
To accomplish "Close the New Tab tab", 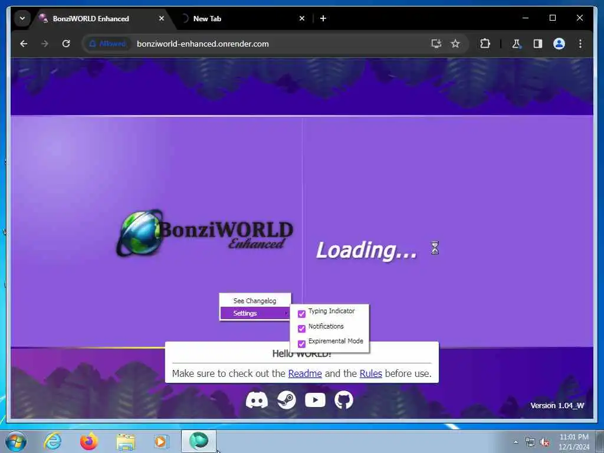I will pyautogui.click(x=302, y=18).
